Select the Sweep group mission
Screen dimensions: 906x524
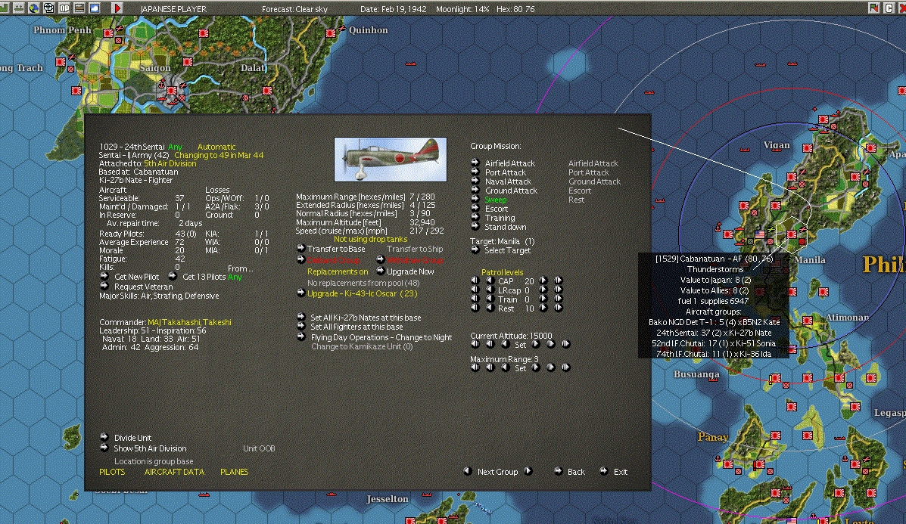coord(495,200)
